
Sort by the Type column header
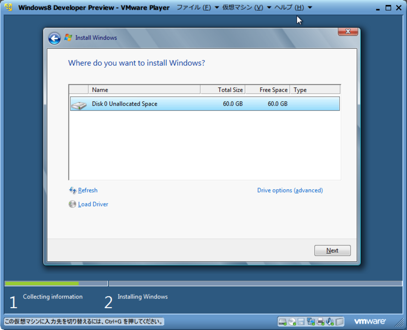tap(315, 90)
